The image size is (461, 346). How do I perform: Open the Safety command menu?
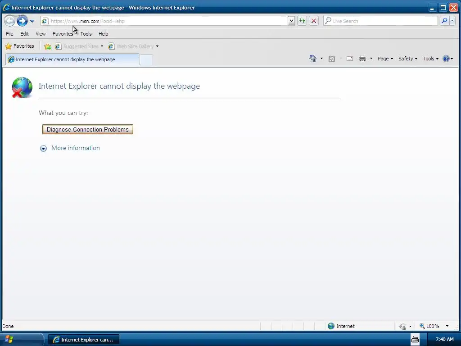point(408,59)
